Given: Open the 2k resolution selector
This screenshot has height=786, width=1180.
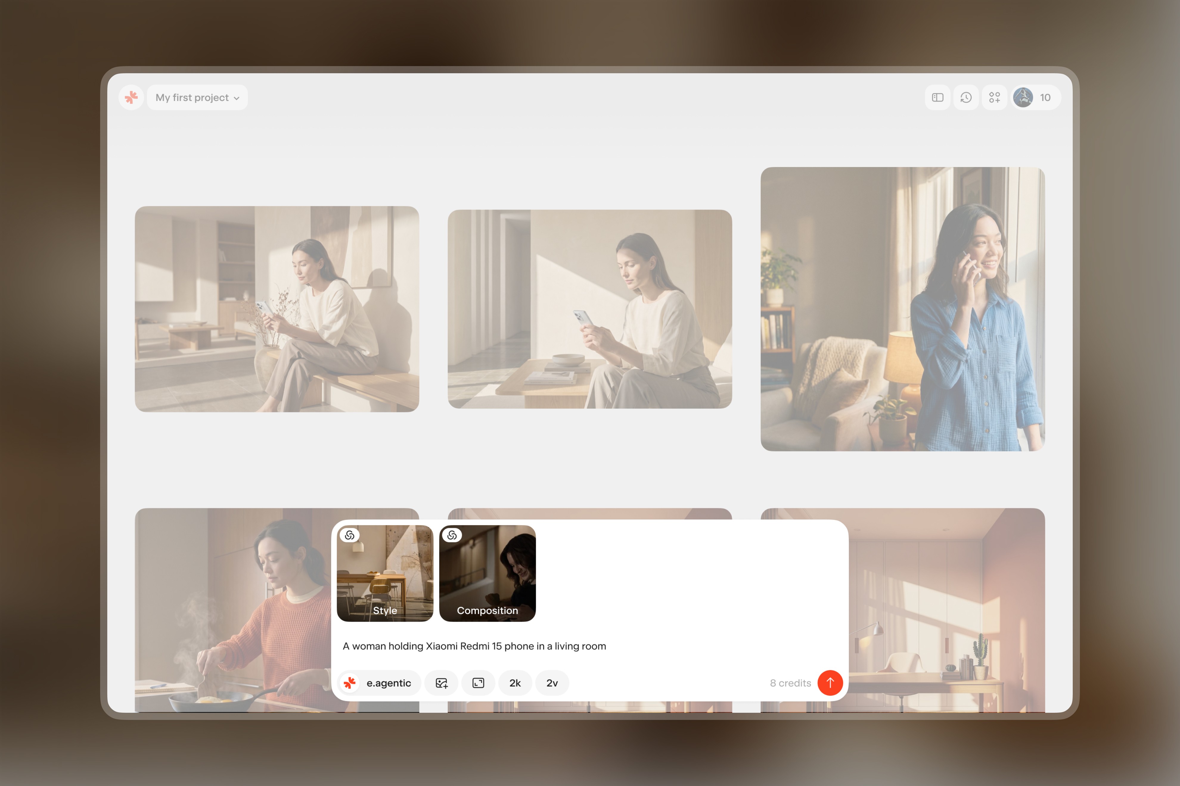Looking at the screenshot, I should (x=515, y=683).
